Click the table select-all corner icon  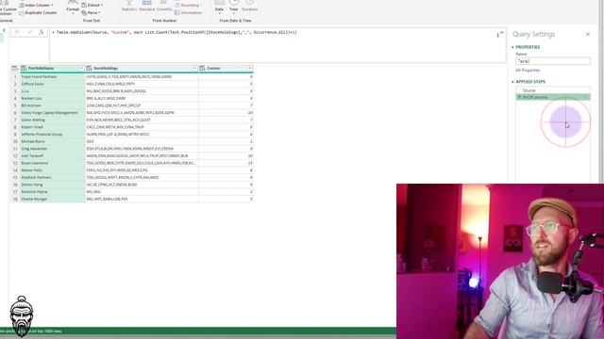pos(15,68)
